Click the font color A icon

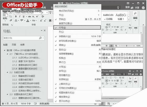click(x=28, y=21)
